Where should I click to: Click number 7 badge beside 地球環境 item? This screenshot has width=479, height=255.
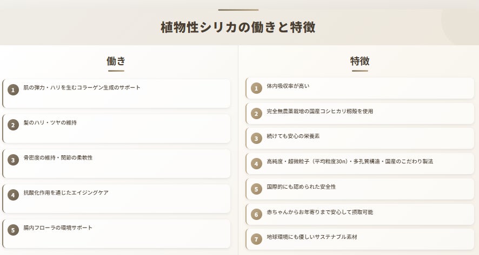(x=256, y=239)
